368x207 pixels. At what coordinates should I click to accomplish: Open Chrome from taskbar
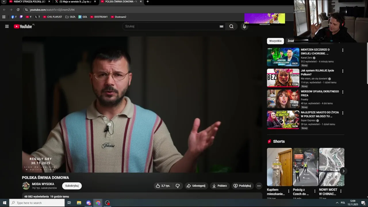coord(98,203)
